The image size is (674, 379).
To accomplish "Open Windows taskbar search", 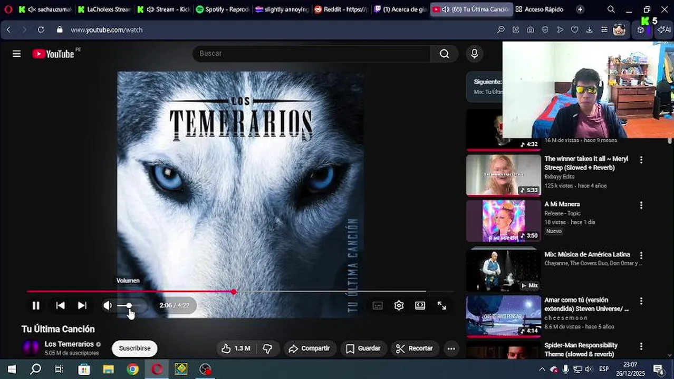I will pyautogui.click(x=35, y=369).
